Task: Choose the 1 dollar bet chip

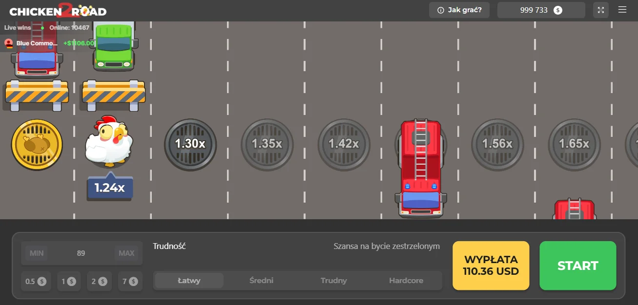Action: pyautogui.click(x=68, y=281)
